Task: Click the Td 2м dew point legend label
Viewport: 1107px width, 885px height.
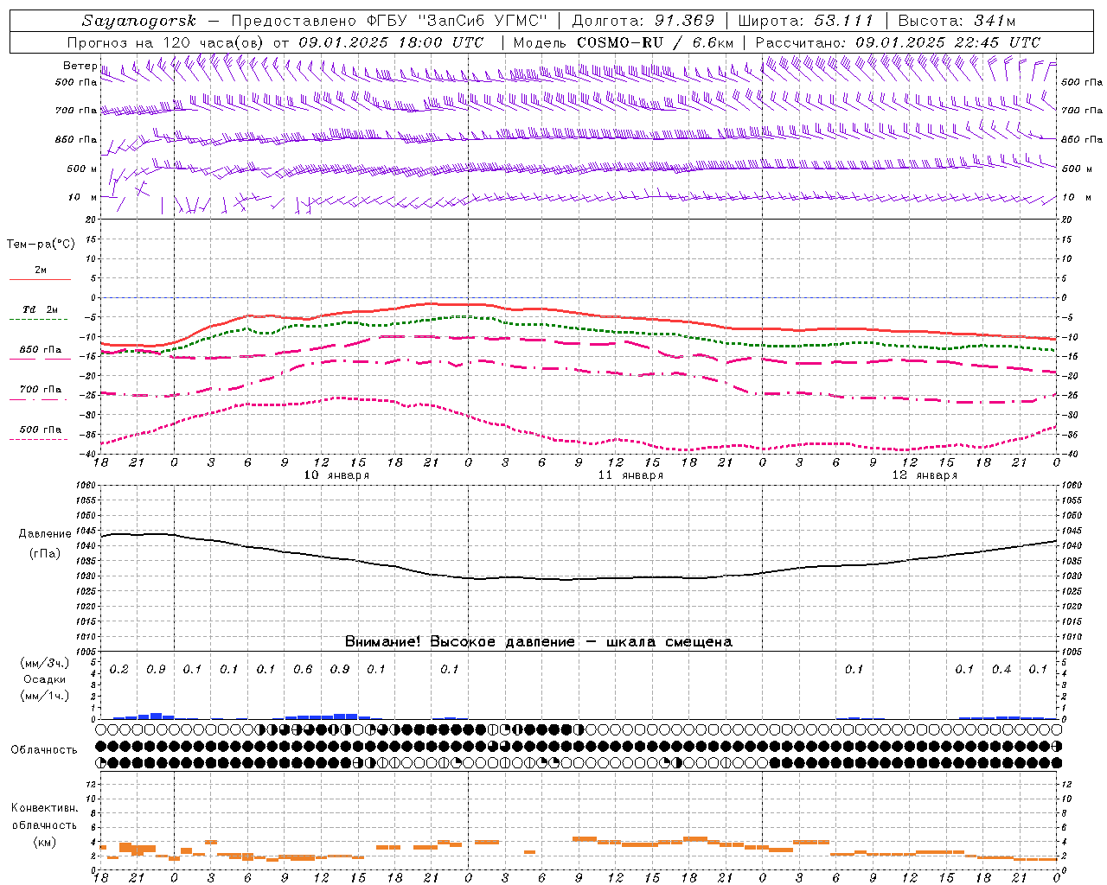Action: coord(41,309)
